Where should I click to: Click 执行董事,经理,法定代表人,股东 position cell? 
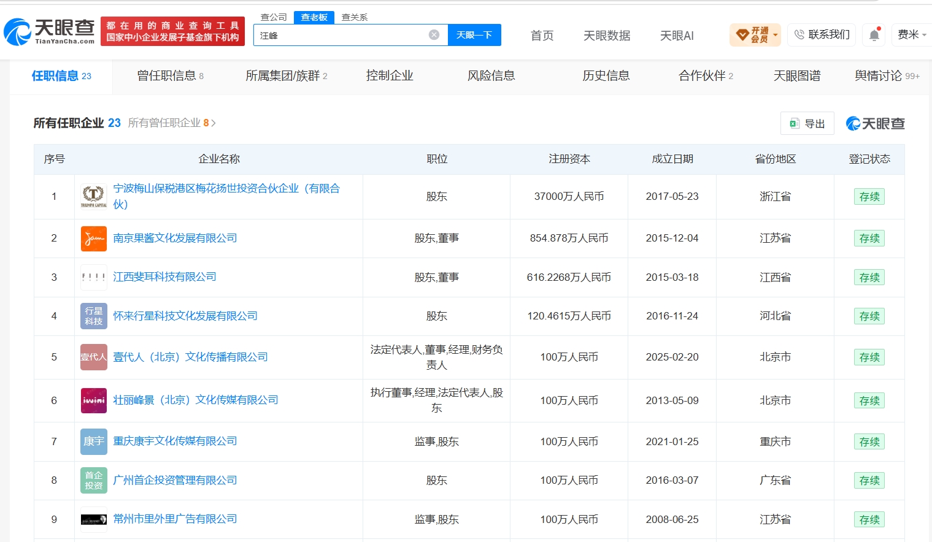[x=436, y=400]
